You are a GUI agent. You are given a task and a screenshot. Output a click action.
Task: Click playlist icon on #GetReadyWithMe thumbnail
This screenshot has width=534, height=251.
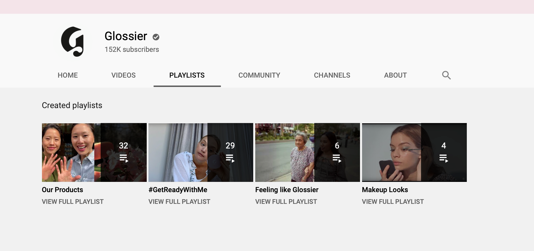[x=230, y=158]
